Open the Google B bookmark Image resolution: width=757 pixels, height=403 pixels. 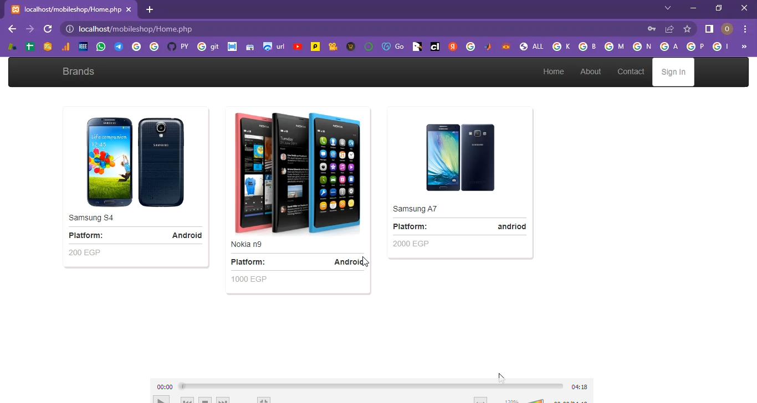coord(587,47)
